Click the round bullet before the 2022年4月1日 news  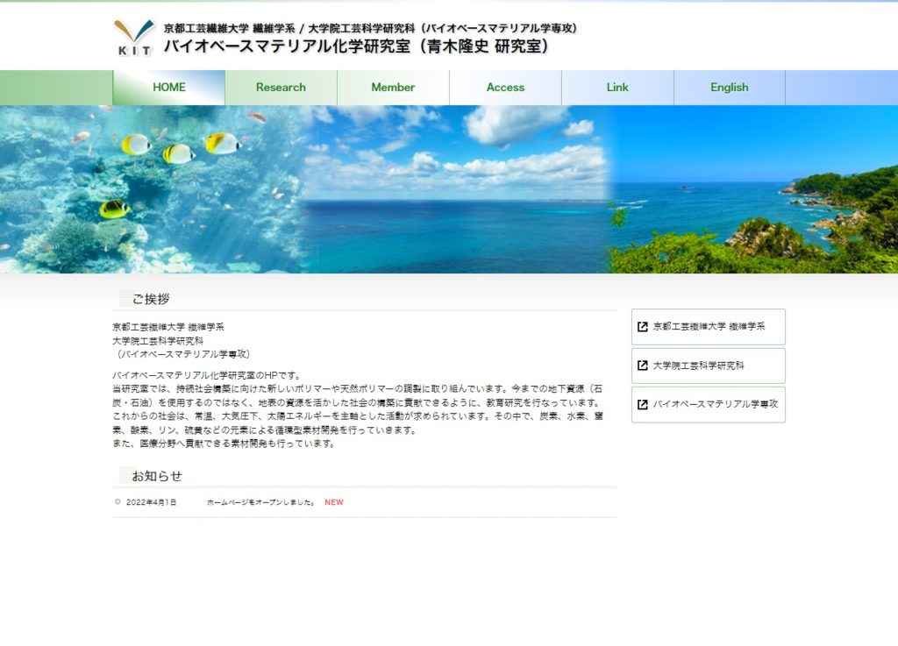point(118,502)
